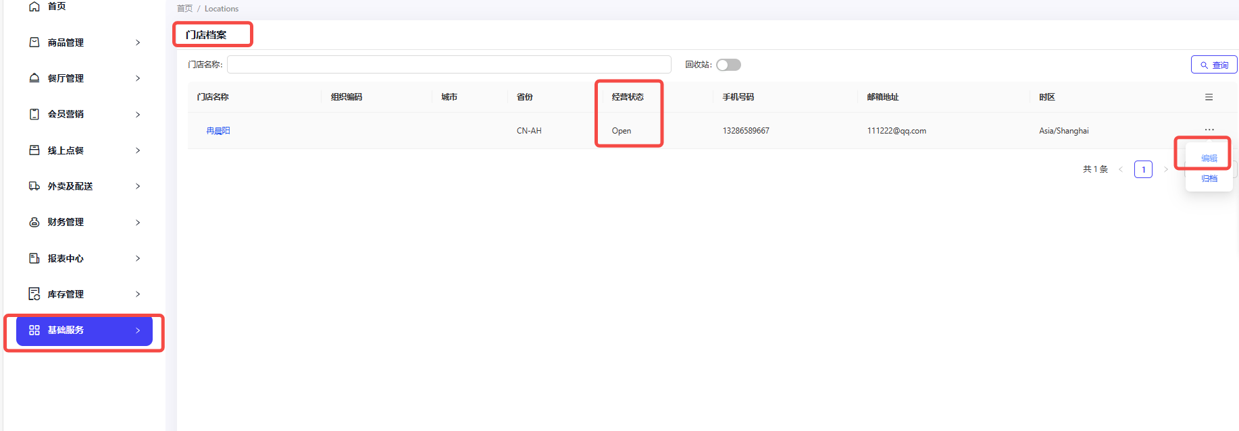Expand 基础服务 chevron

[138, 331]
